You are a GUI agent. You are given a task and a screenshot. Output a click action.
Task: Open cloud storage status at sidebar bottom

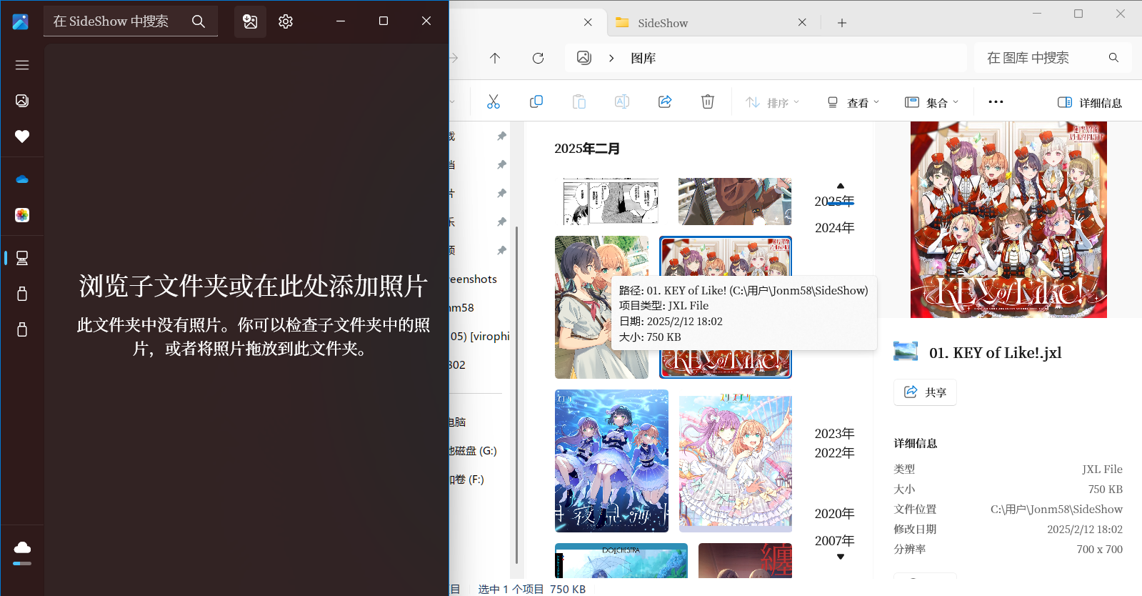click(22, 552)
